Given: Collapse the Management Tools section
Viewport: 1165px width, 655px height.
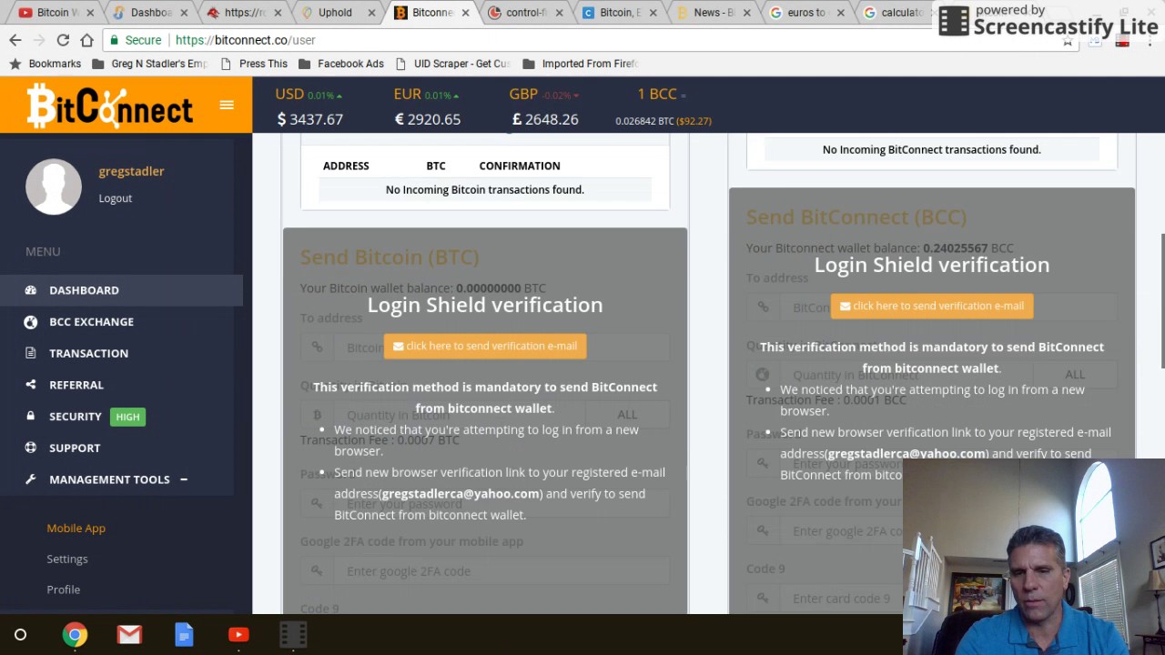Looking at the screenshot, I should (183, 479).
